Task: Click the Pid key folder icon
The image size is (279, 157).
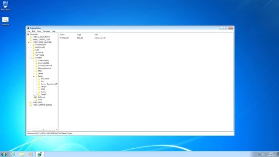Action: click(39, 82)
